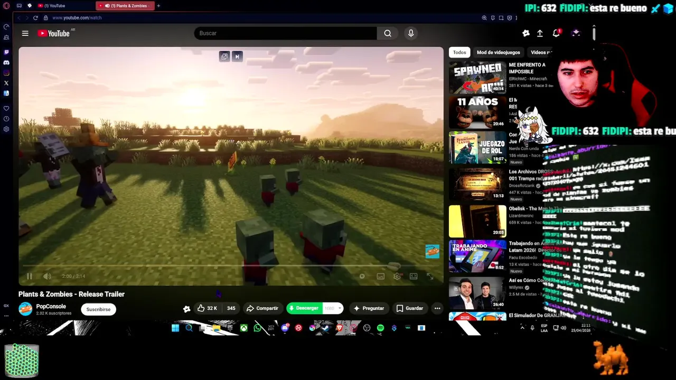Image resolution: width=676 pixels, height=380 pixels.
Task: Click the Opera menu logo
Action: pyautogui.click(x=6, y=6)
